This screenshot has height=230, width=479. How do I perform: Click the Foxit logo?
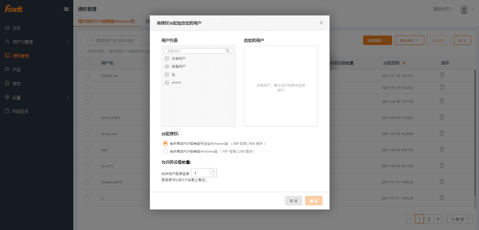[14, 9]
